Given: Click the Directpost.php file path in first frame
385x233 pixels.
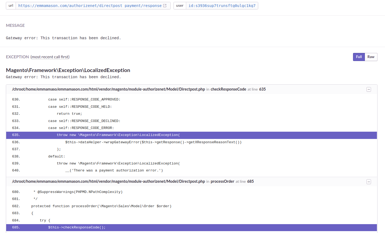Looking at the screenshot, I should pos(108,89).
